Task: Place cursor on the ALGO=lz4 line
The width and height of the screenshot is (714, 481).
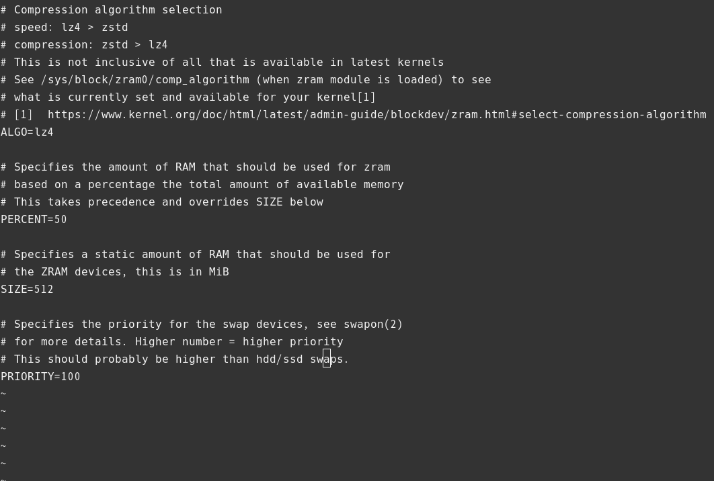Action: pos(27,132)
